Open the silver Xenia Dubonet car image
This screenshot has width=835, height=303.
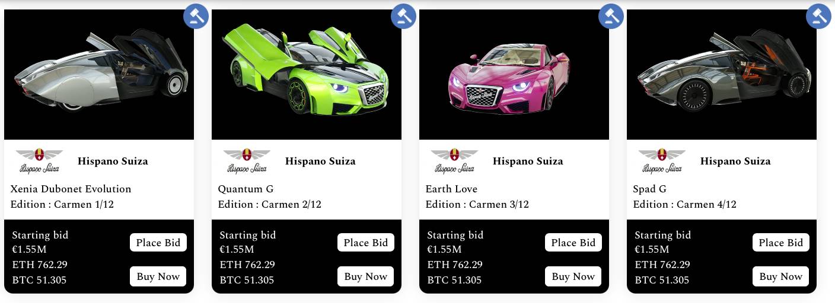pyautogui.click(x=99, y=75)
